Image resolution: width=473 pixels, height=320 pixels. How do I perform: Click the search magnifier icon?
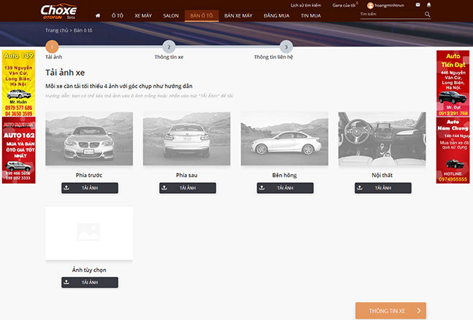pyautogui.click(x=427, y=14)
